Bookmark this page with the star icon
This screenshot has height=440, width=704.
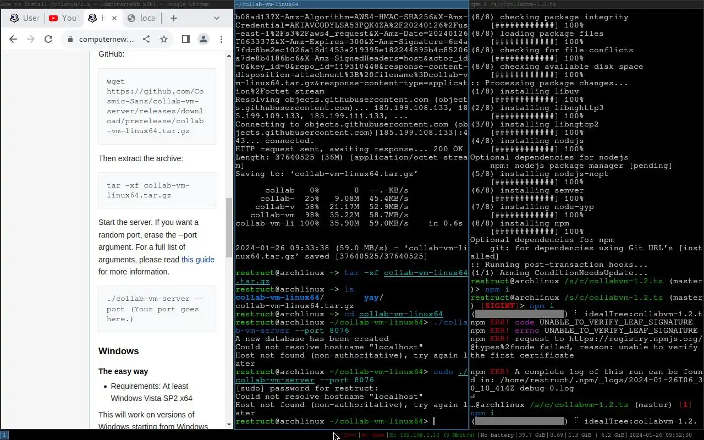(164, 39)
